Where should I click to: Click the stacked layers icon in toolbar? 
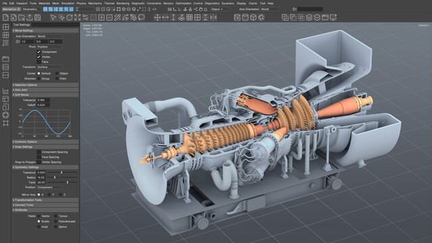(309, 18)
